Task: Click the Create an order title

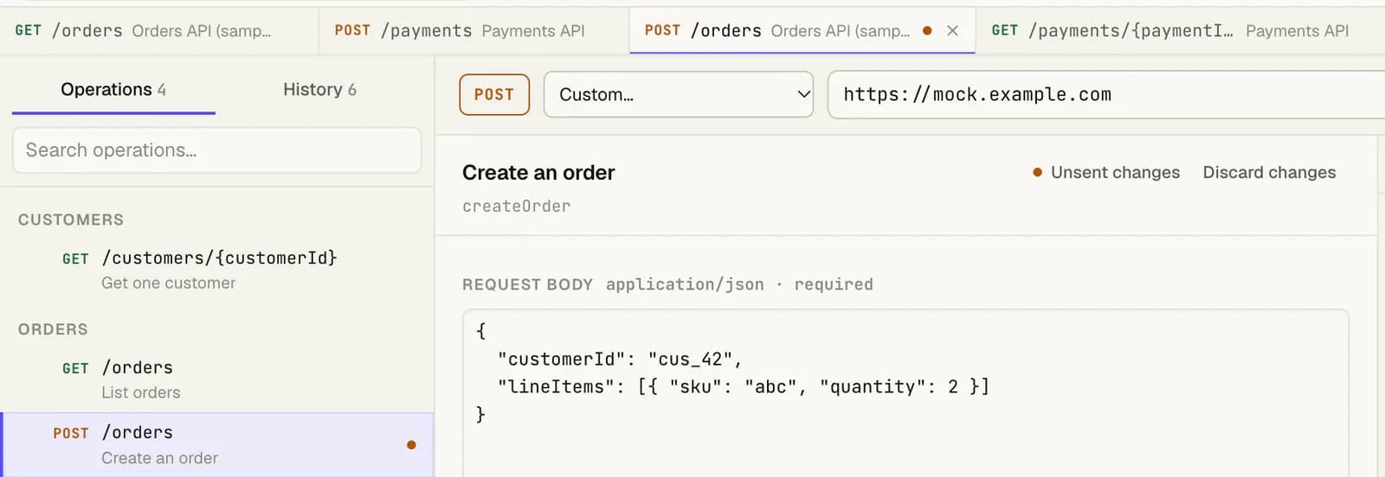Action: pyautogui.click(x=538, y=173)
